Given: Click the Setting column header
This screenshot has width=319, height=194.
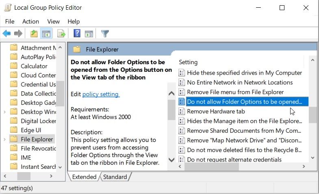Looking at the screenshot, I should (188, 62).
